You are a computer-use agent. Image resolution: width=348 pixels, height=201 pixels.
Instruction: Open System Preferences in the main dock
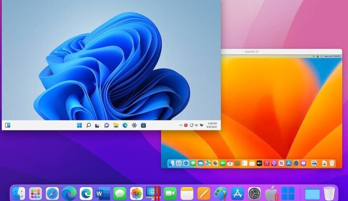(x=254, y=194)
